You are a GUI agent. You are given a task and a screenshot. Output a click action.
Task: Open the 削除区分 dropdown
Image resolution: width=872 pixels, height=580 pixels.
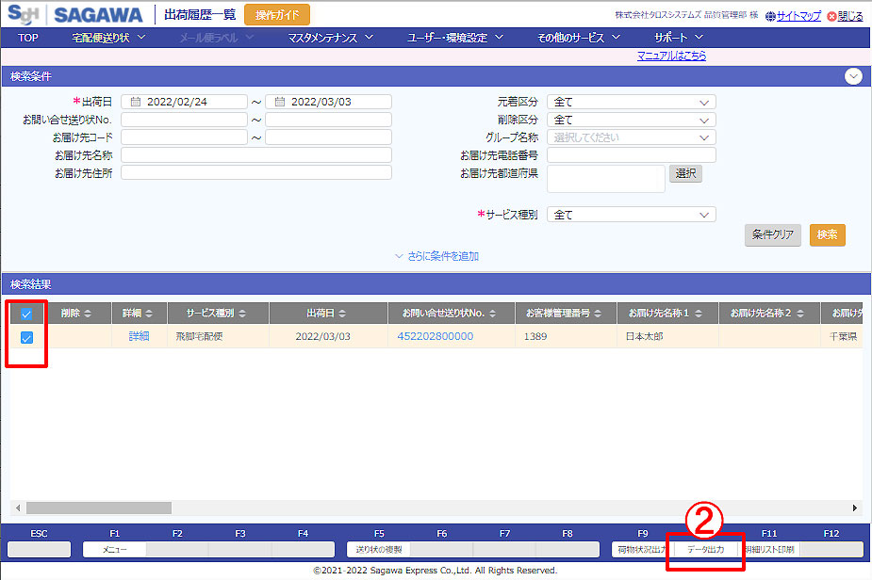[x=703, y=121]
